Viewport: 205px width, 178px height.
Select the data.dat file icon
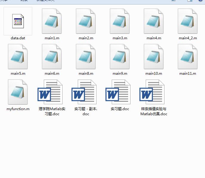point(18,21)
